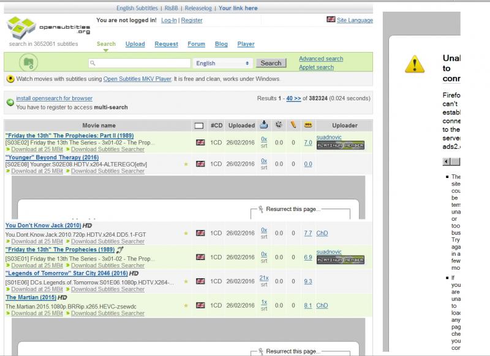Click the green movie folder icon

pos(27,62)
